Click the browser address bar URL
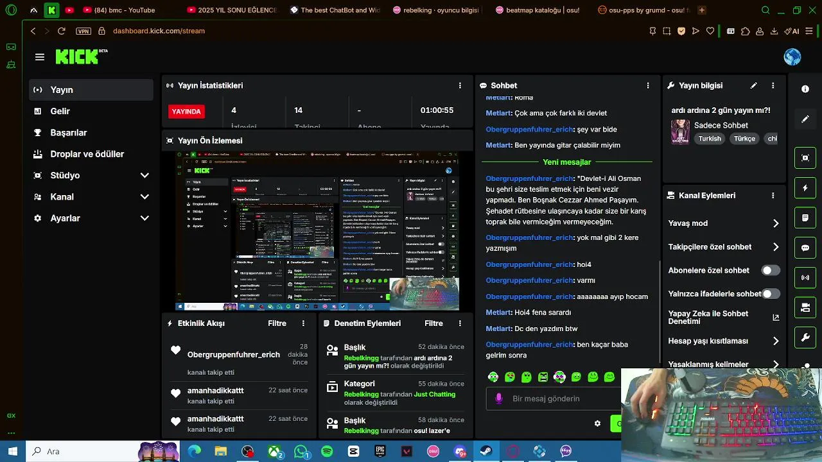The height and width of the screenshot is (462, 822). [x=159, y=31]
